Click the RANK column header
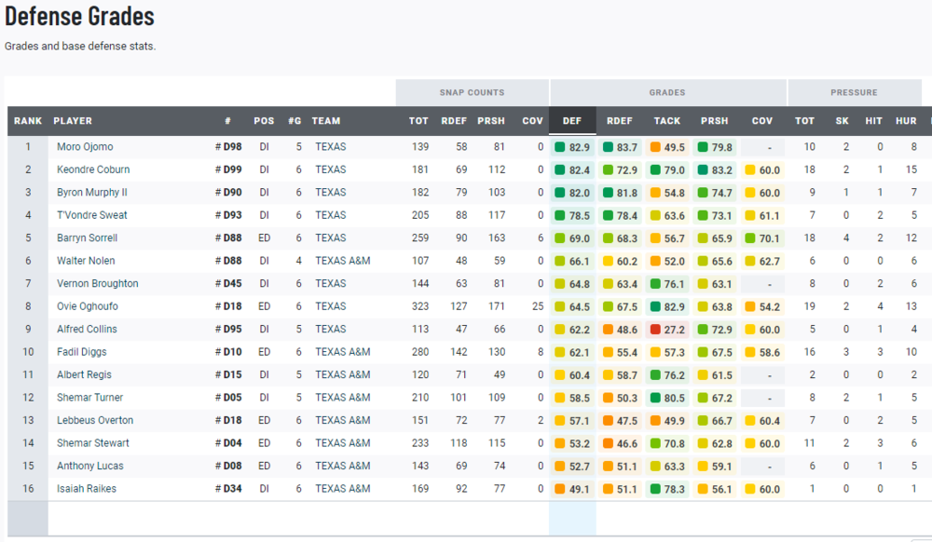This screenshot has height=542, width=932. click(28, 121)
